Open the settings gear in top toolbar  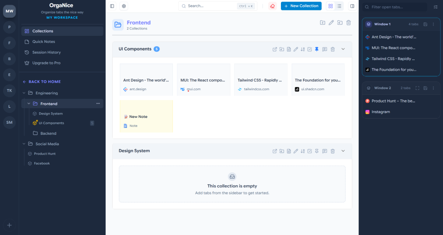pos(124,6)
